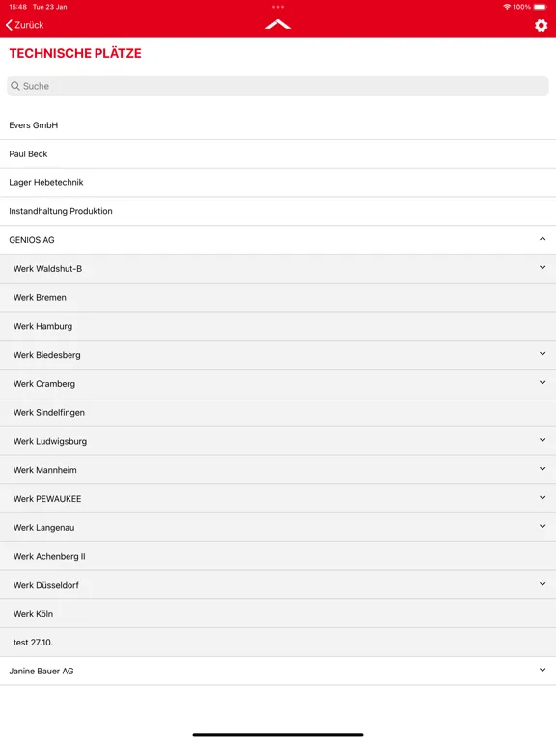Open Werk Bremen item
The width and height of the screenshot is (556, 741).
point(278,298)
